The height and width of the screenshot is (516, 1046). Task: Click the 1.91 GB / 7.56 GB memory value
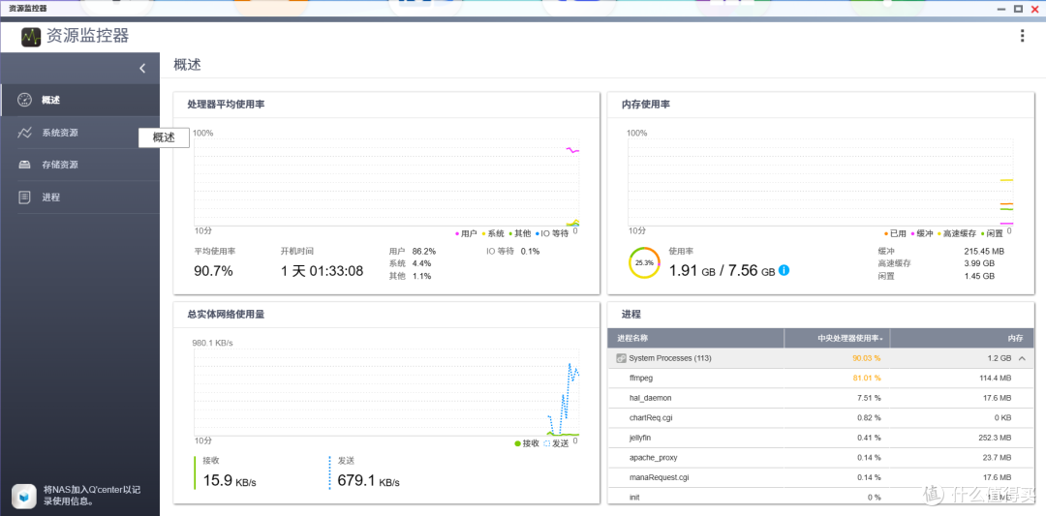pyautogui.click(x=722, y=271)
